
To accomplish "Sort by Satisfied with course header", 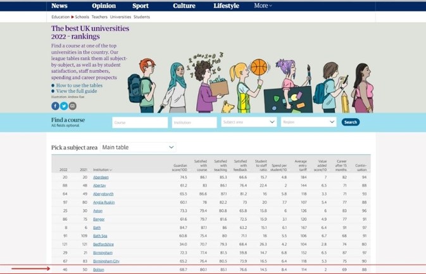I will click(201, 165).
